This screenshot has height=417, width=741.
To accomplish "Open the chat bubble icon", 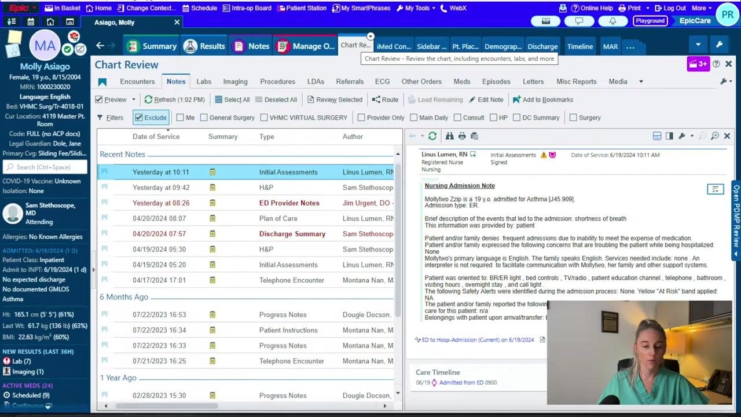I will pos(579,21).
